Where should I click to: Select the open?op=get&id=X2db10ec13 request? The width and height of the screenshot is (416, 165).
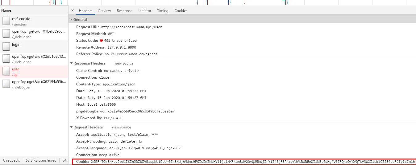coord(34,59)
